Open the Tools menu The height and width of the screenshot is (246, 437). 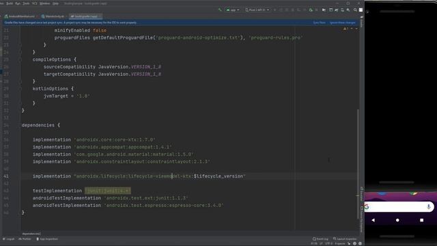click(x=26, y=3)
